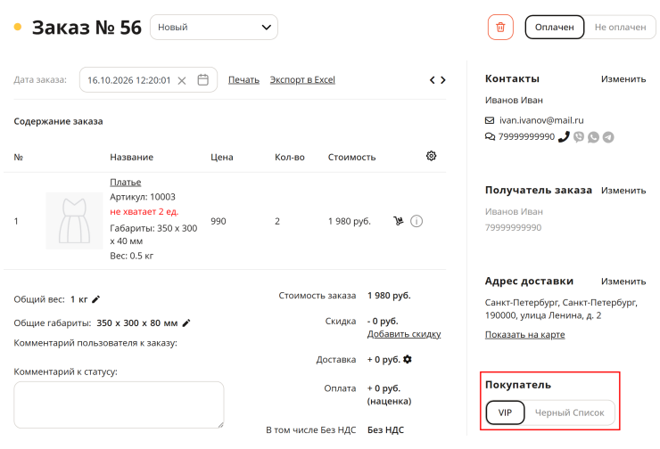Clear the order date with X icon

click(182, 80)
